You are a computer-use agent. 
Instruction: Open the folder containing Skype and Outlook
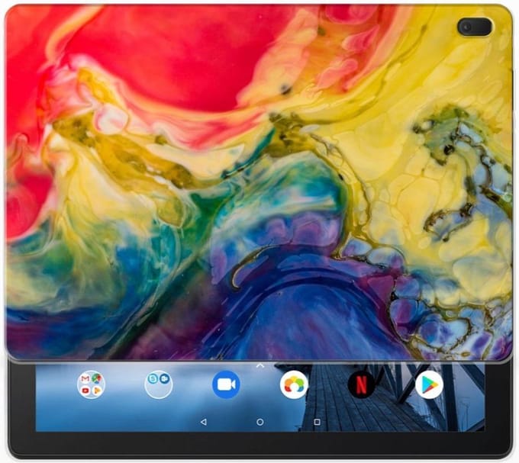[159, 384]
